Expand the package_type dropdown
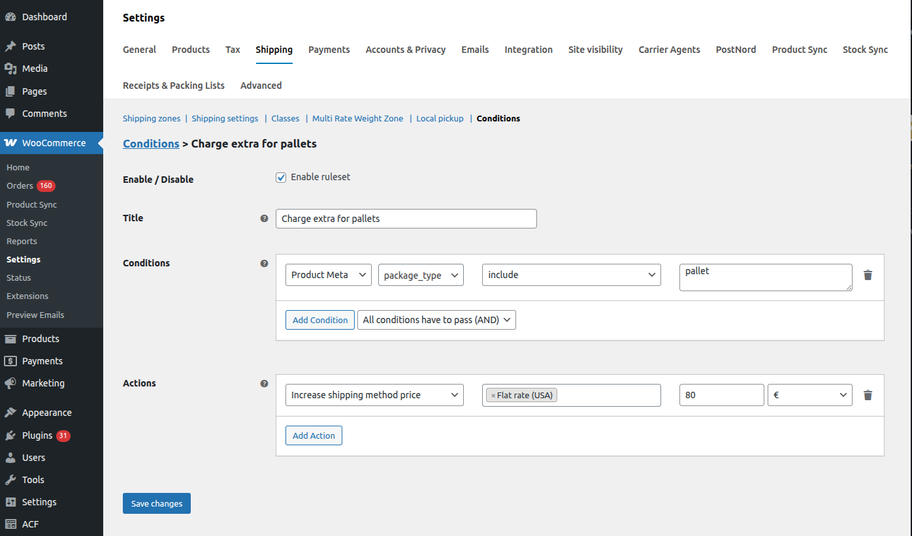This screenshot has width=912, height=536. click(421, 275)
